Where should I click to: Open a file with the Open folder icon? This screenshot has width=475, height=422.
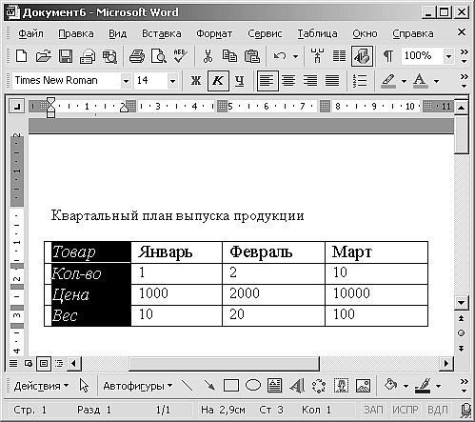[x=44, y=56]
